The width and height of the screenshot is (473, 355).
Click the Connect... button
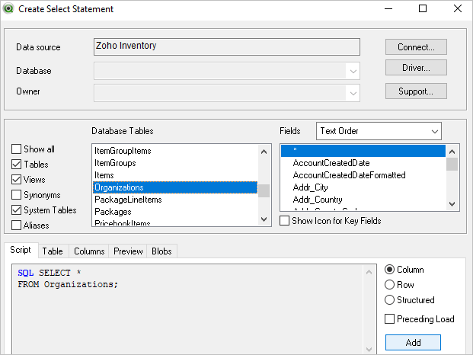pyautogui.click(x=416, y=47)
